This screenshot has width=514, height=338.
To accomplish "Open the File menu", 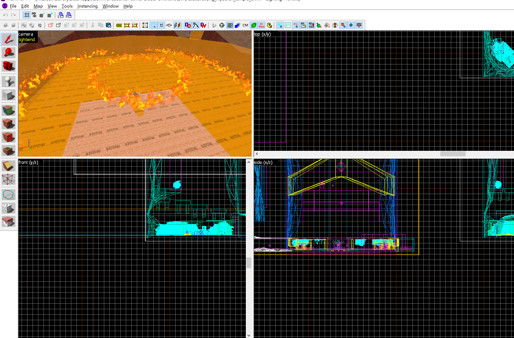I will coord(13,6).
